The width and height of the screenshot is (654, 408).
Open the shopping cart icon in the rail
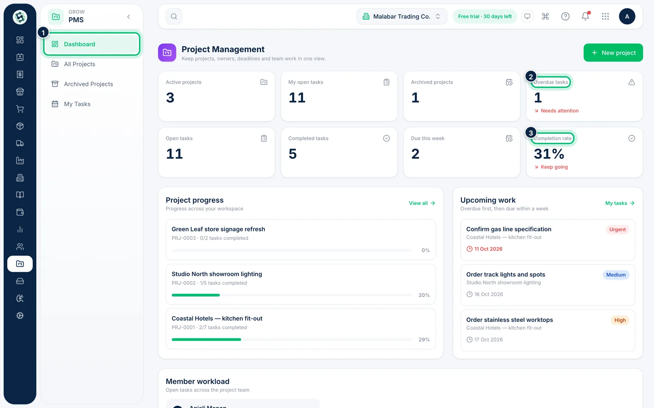pos(20,109)
